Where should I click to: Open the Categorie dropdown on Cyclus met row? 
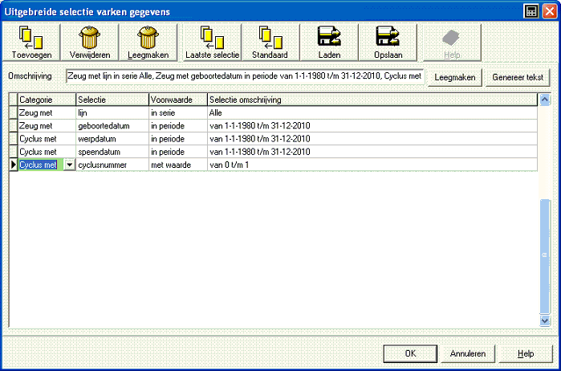coord(69,165)
